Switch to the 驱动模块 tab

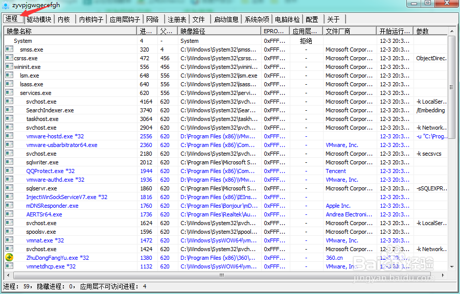[39, 19]
